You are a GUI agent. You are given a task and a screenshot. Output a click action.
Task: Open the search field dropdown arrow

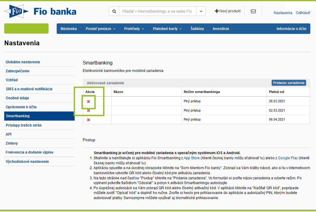(201, 11)
